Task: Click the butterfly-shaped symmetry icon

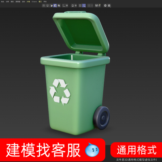Action: (x=96, y=6)
